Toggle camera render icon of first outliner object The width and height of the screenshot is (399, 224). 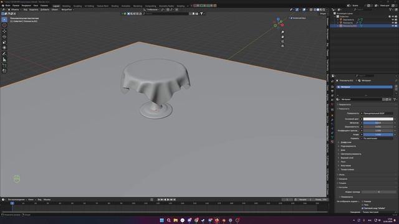pyautogui.click(x=396, y=19)
